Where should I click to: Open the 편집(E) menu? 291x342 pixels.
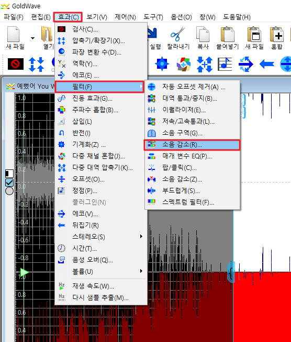pos(41,17)
